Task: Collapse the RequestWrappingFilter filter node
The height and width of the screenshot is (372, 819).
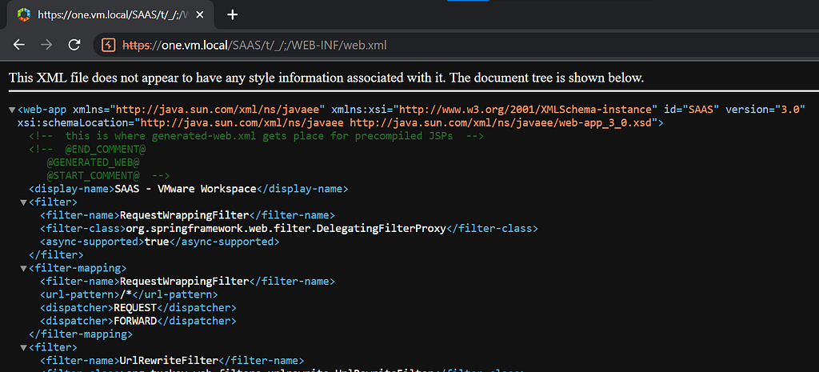Action: point(23,202)
